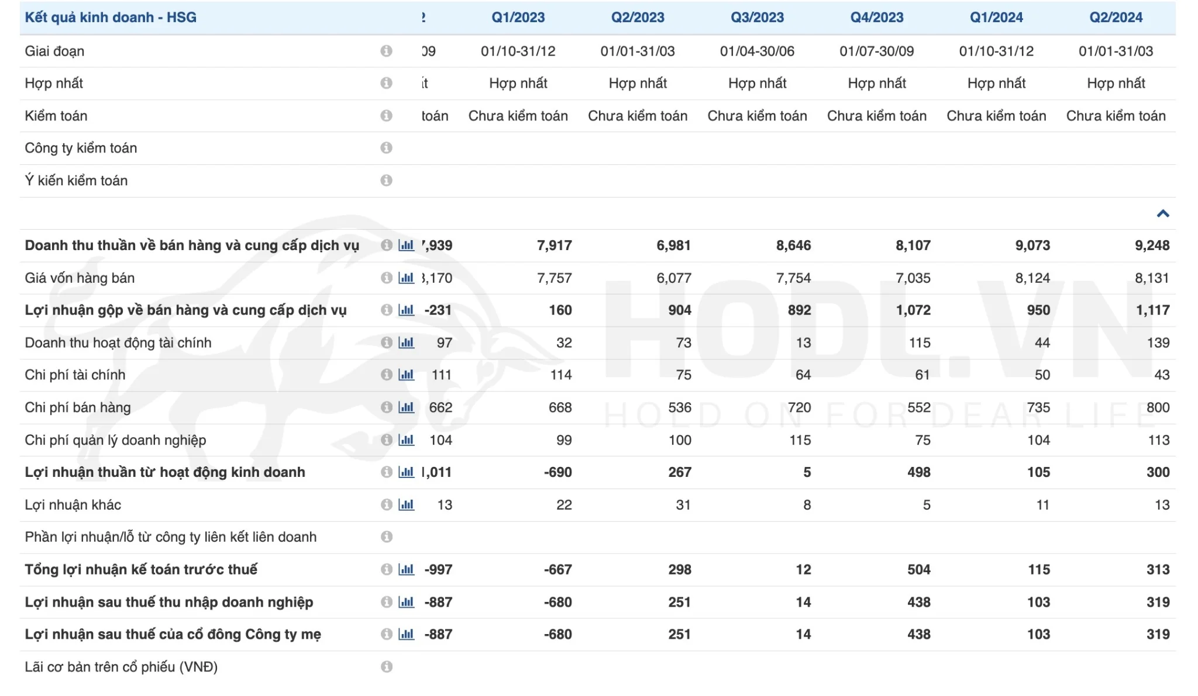View chart for Tổng lợi nhuận trước thuế
The height and width of the screenshot is (696, 1198).
[x=406, y=570]
